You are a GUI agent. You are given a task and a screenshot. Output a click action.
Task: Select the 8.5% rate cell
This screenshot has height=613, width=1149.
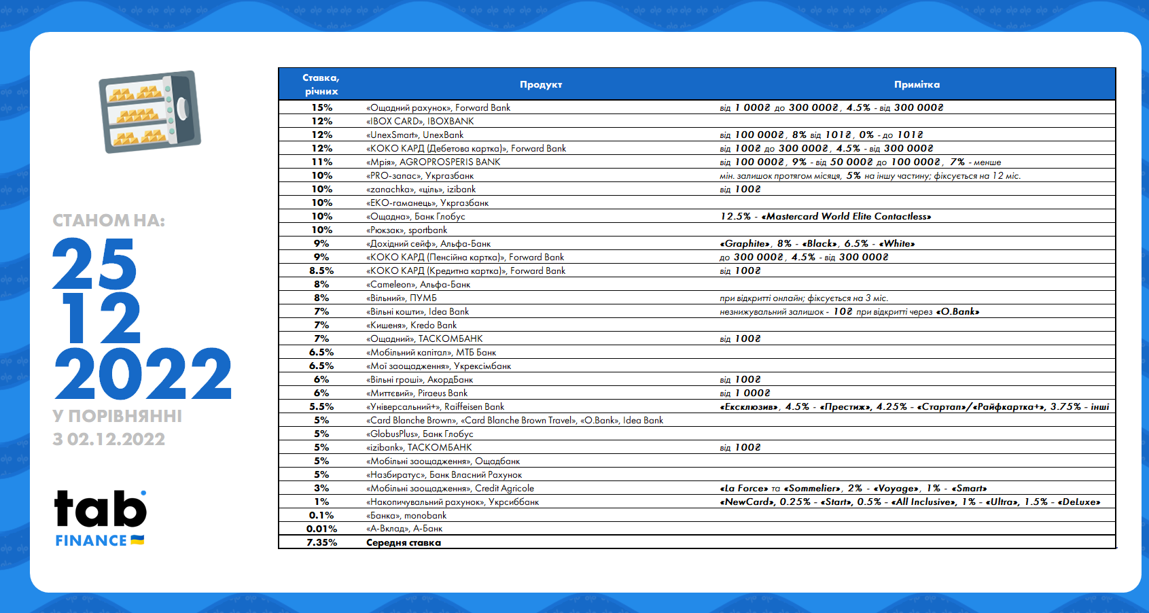(322, 270)
